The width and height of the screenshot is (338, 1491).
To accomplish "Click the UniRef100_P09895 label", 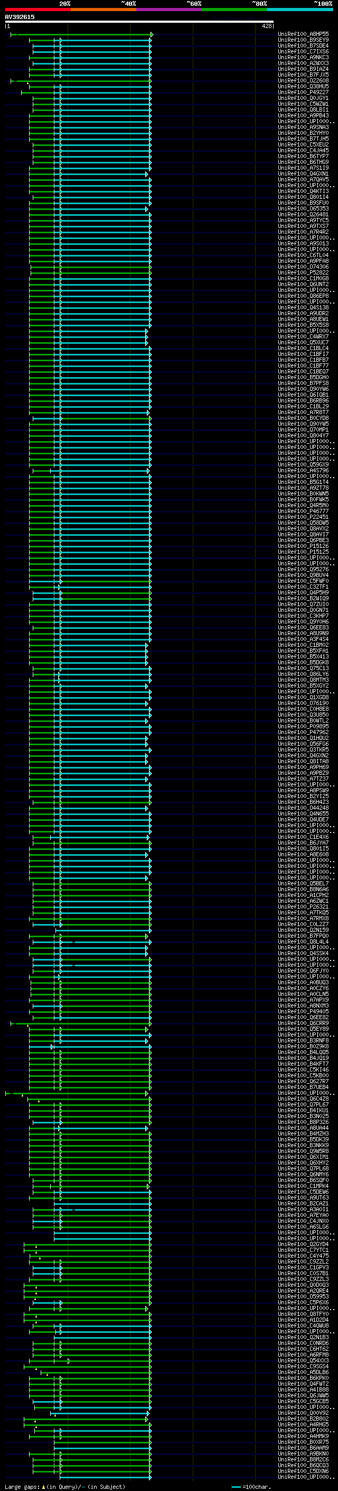I will coord(303,726).
